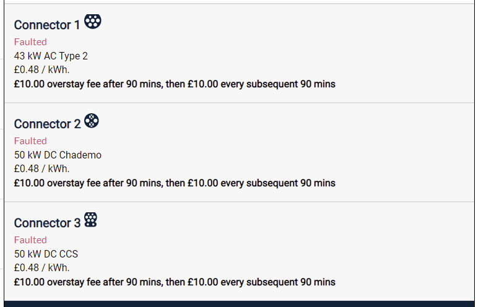Image resolution: width=481 pixels, height=307 pixels.
Task: Select the Connector 3 heading
Action: 47,223
